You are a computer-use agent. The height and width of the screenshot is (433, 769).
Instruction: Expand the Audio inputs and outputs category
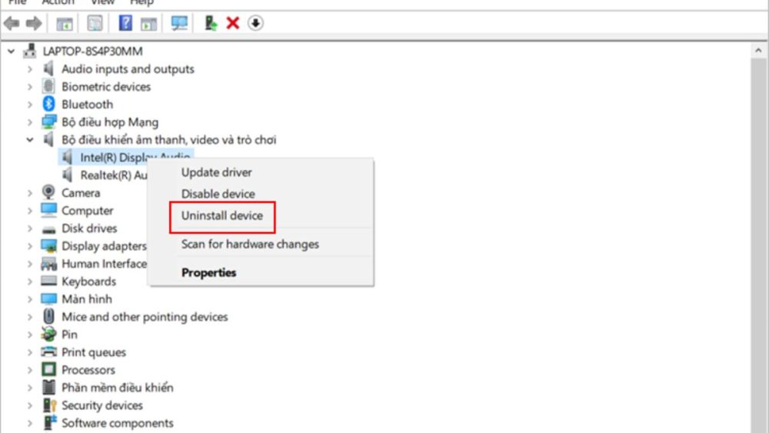point(30,69)
